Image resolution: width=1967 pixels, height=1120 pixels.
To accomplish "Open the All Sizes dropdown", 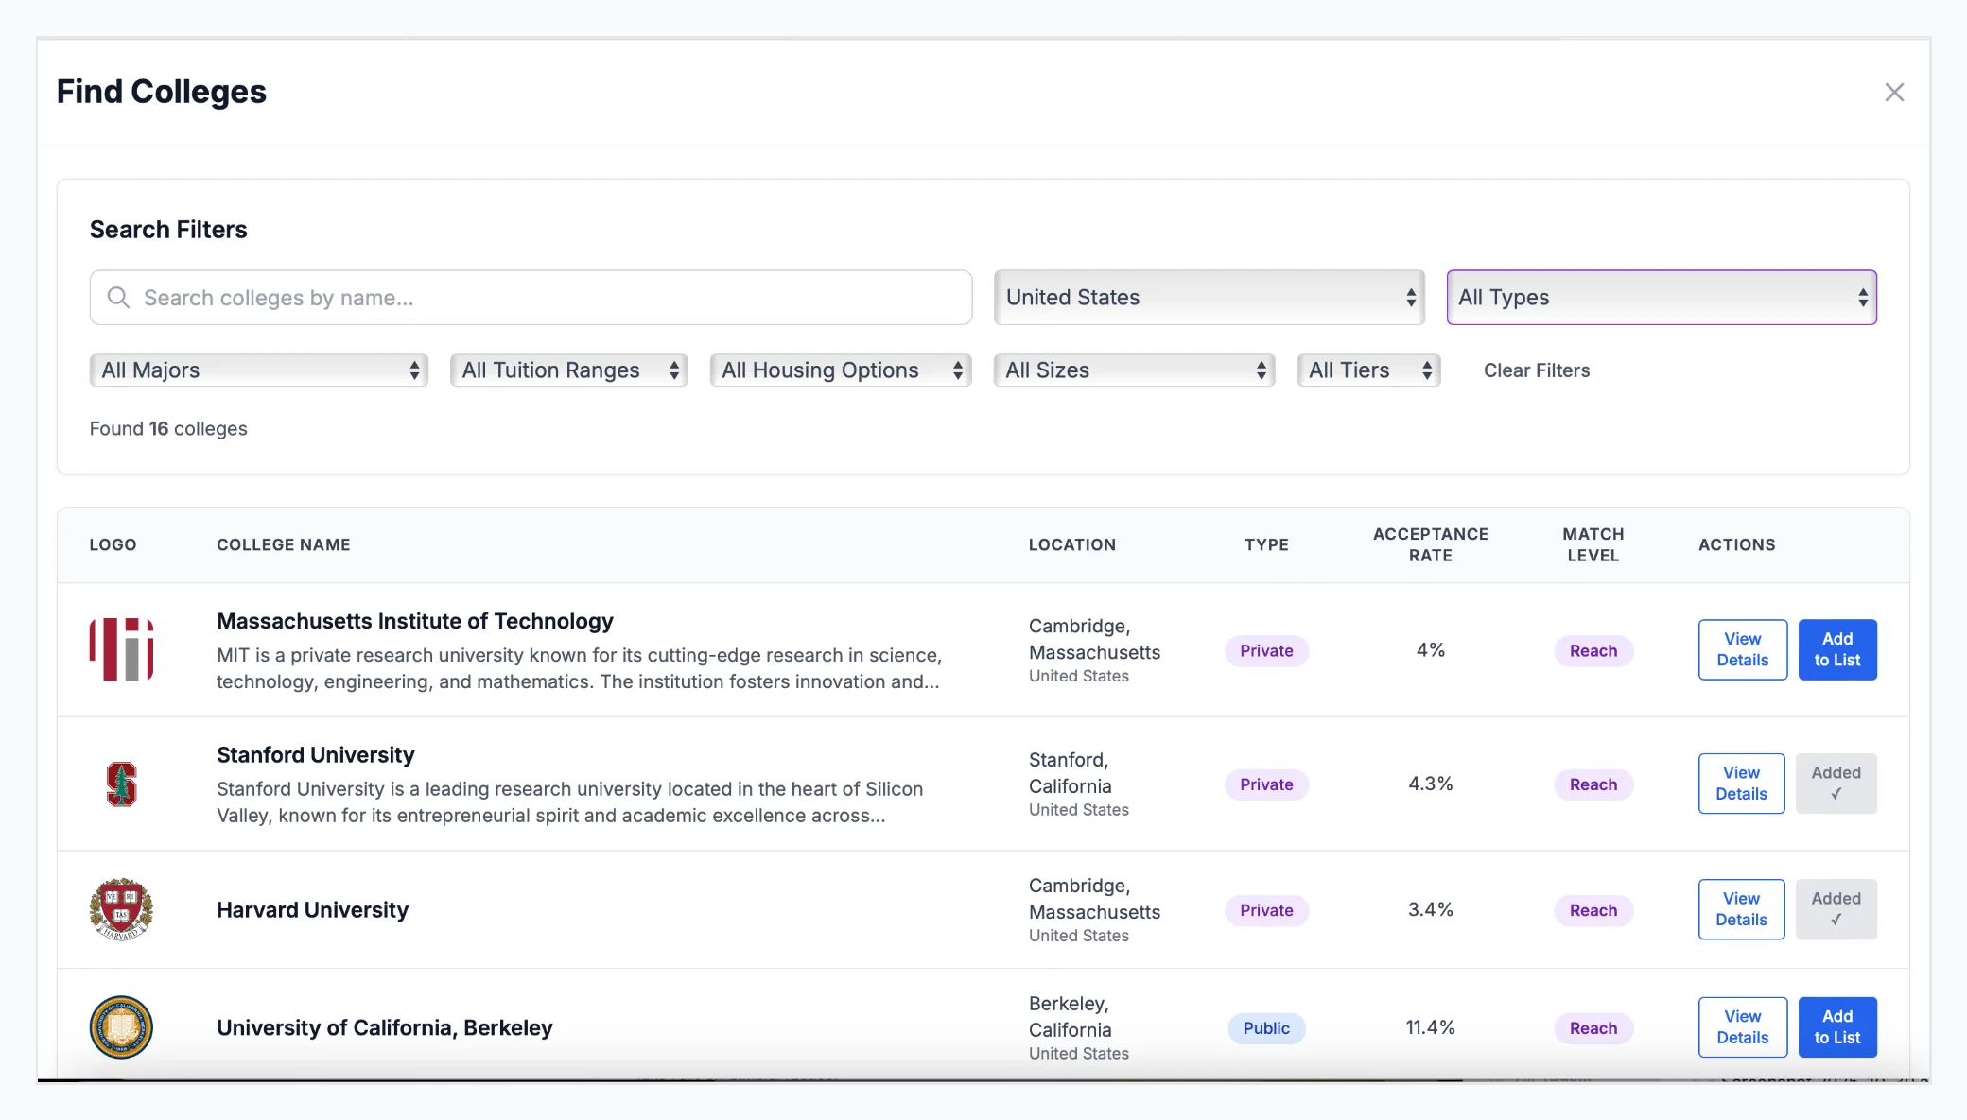I will pyautogui.click(x=1133, y=370).
